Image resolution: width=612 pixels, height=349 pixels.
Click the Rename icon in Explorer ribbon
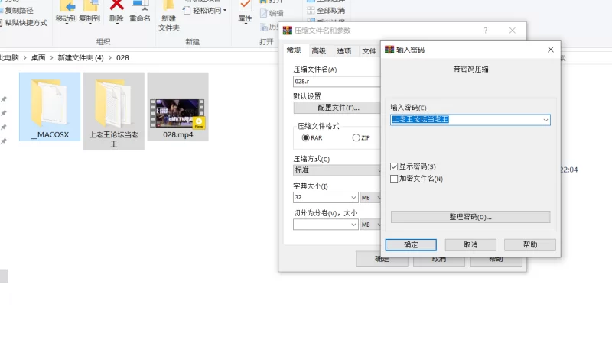point(140,6)
